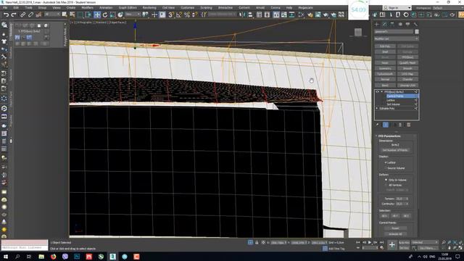This screenshot has width=464, height=261.
Task: Toggle Show End Result below stack
Action: (386, 125)
